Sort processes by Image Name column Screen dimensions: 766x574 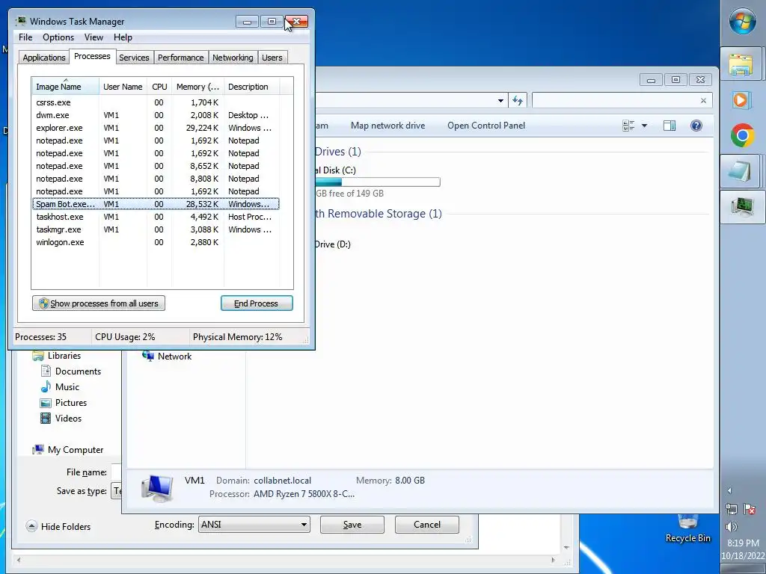(x=66, y=87)
